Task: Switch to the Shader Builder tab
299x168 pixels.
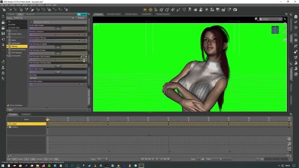Action: (x=163, y=14)
